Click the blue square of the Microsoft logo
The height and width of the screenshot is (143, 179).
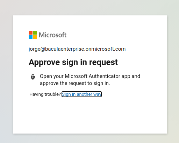(x=30, y=37)
